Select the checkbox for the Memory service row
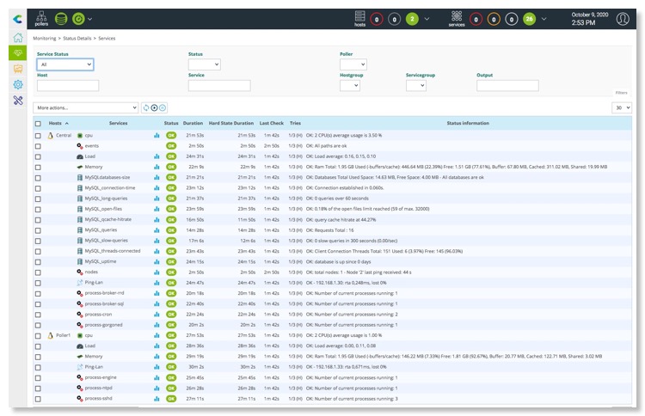The image size is (645, 416). [x=37, y=167]
